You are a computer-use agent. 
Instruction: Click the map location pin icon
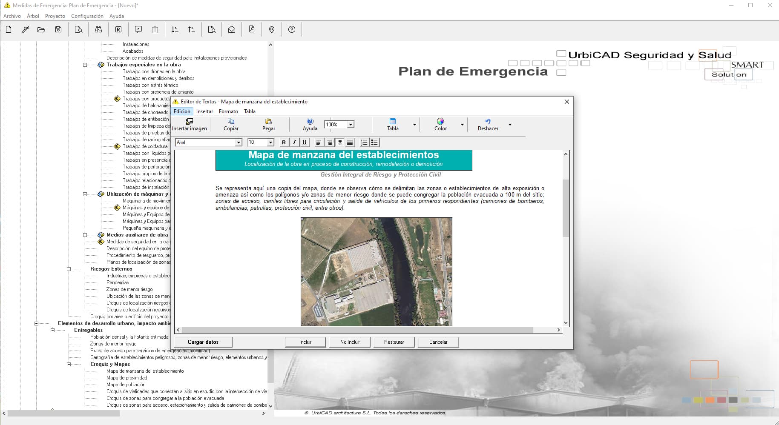(272, 29)
